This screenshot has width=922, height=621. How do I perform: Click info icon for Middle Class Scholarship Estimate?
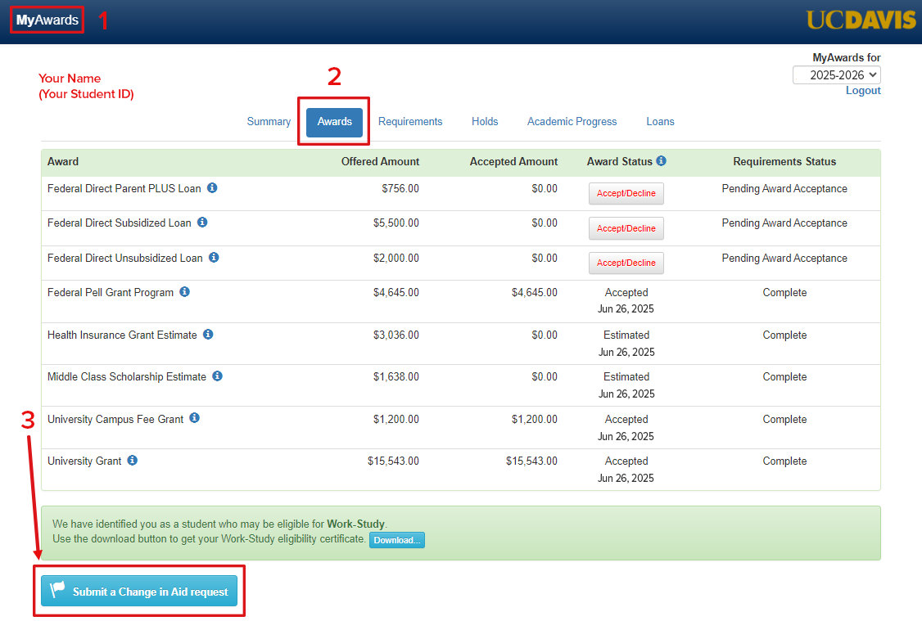point(217,376)
